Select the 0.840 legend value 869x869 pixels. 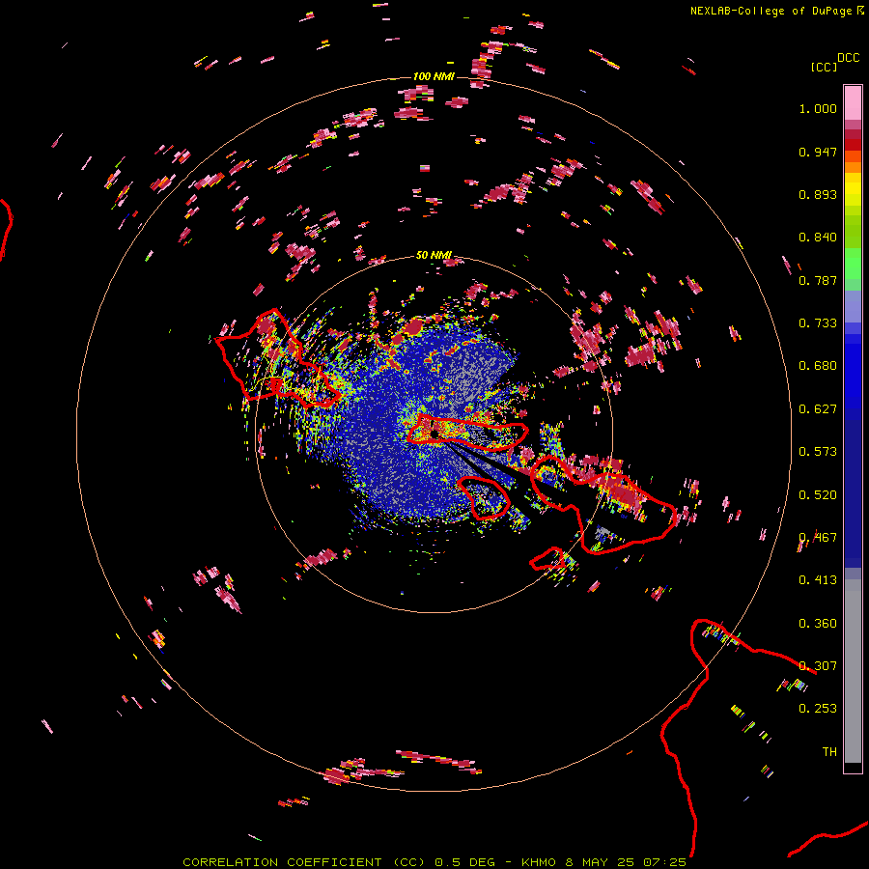pos(818,238)
